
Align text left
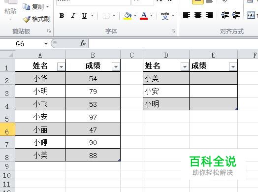point(187,15)
